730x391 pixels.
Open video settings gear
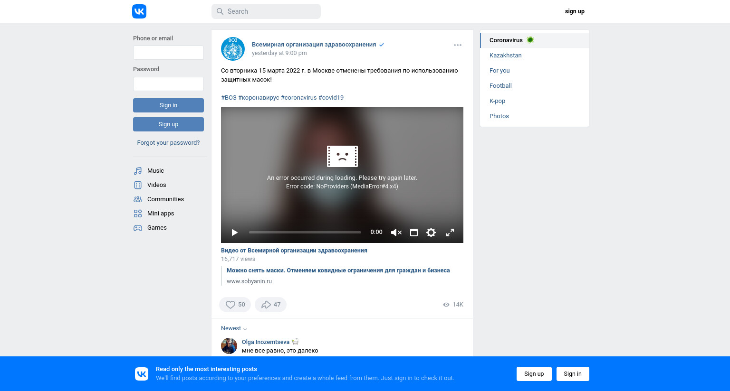pos(431,233)
